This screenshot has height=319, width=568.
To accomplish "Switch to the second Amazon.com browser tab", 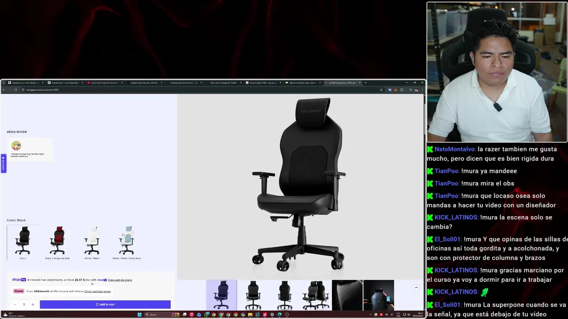I will (x=65, y=83).
